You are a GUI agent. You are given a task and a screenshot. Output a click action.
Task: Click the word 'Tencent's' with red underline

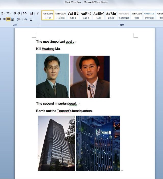64,111
